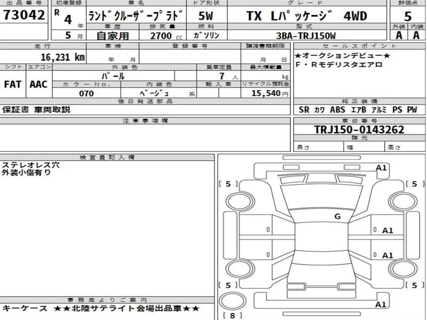Click the door shape value 5W
The height and width of the screenshot is (320, 427).
205,16
